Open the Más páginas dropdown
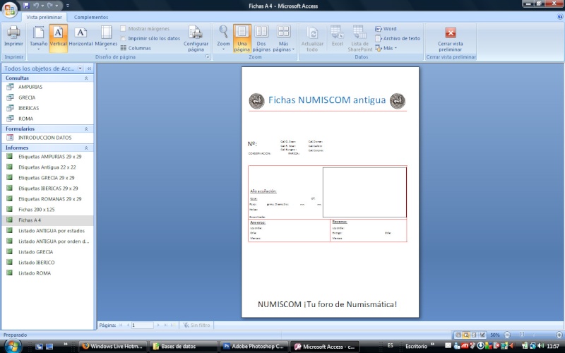This screenshot has height=353, width=565. pyautogui.click(x=284, y=38)
